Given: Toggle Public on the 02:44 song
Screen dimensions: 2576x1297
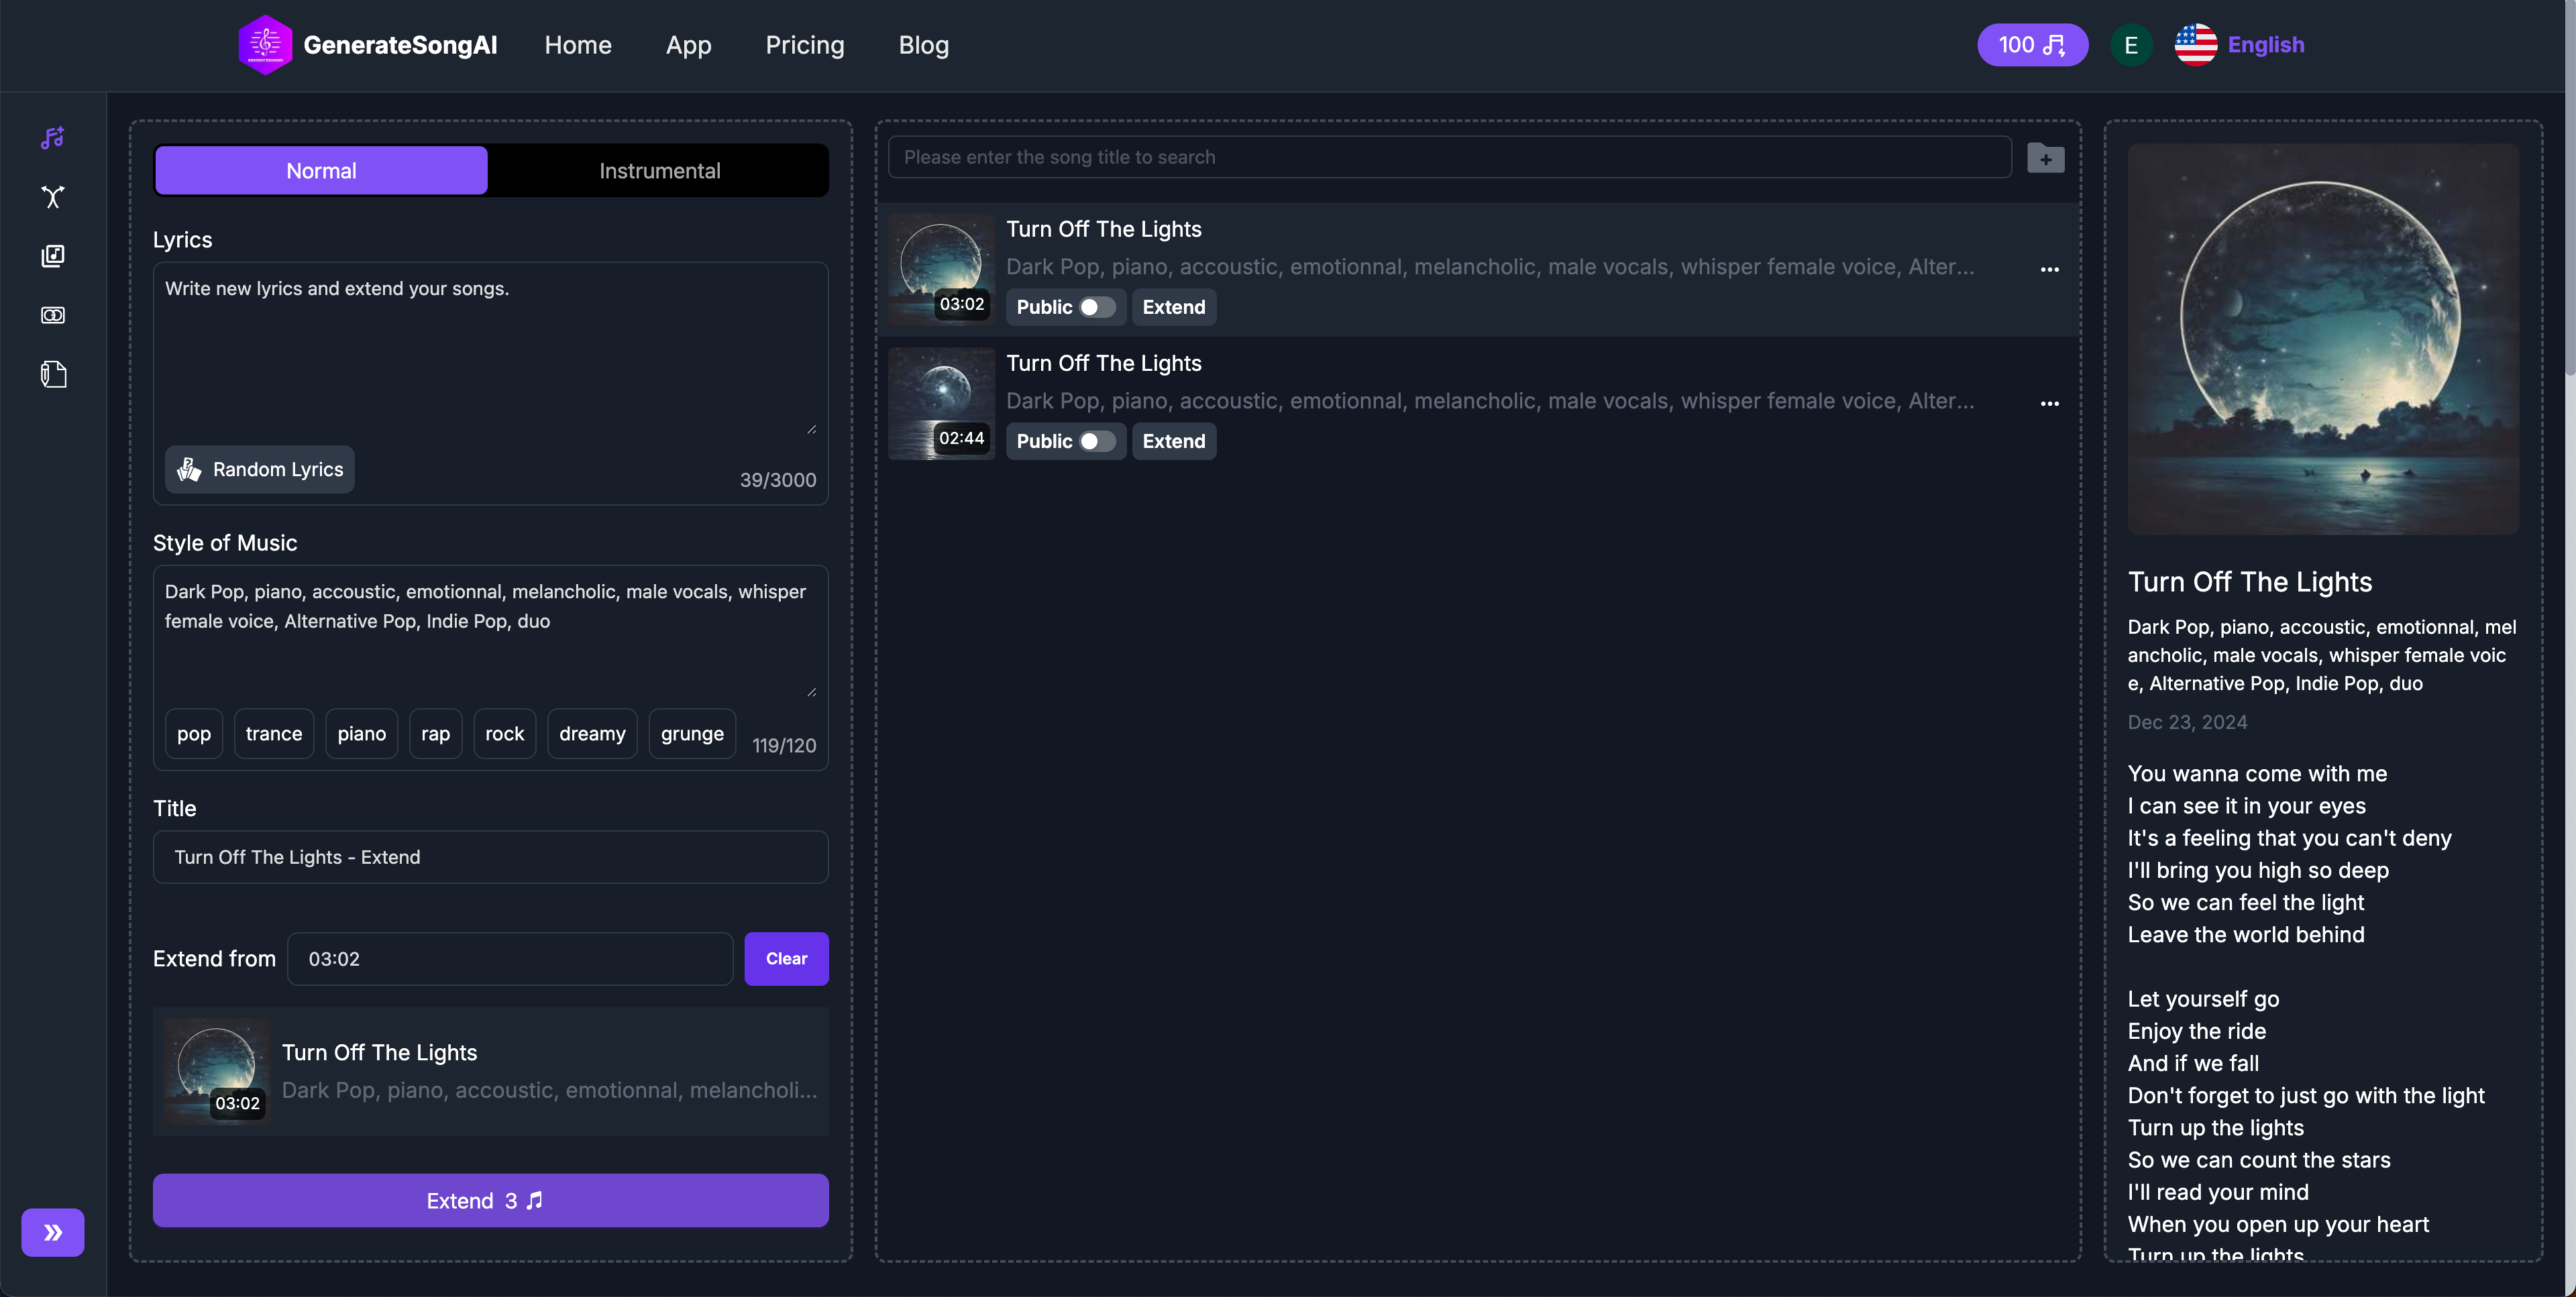Looking at the screenshot, I should [1096, 441].
